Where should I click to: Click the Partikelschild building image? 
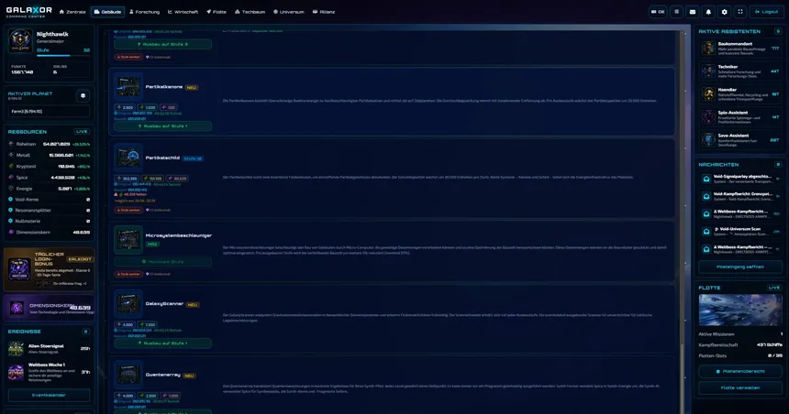point(128,158)
